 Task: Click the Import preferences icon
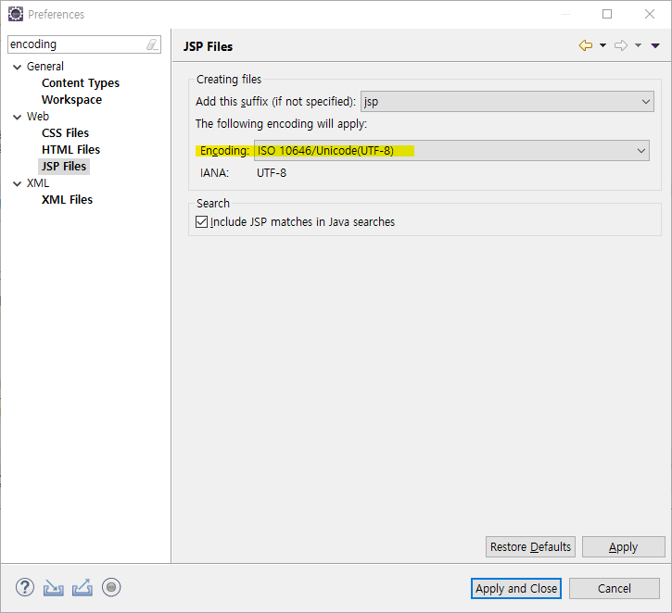[x=53, y=587]
